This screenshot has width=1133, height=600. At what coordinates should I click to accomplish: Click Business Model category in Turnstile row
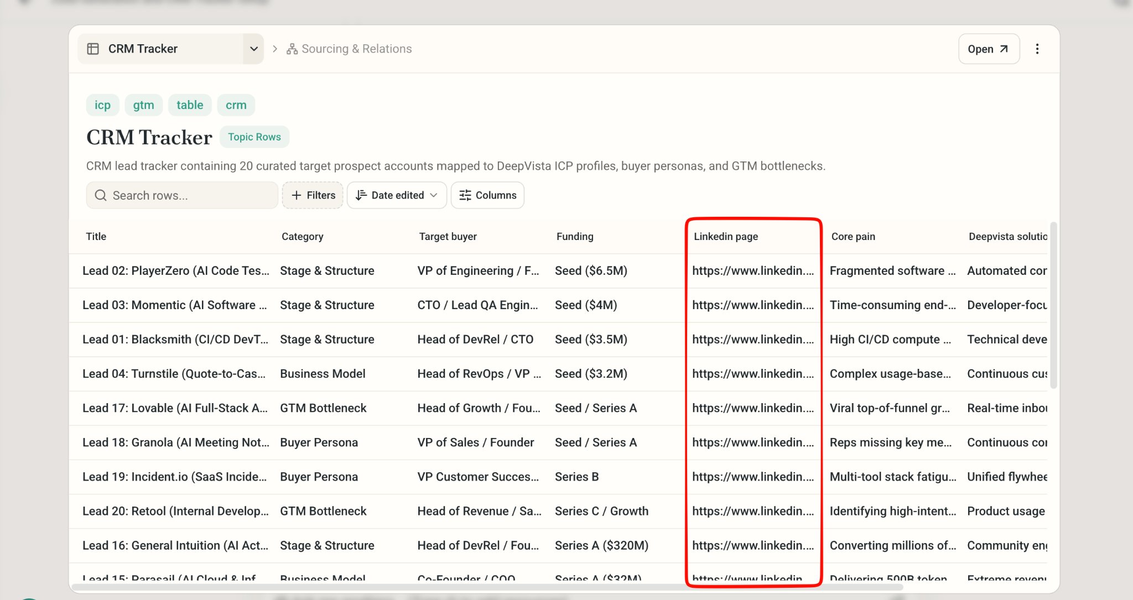(x=323, y=373)
